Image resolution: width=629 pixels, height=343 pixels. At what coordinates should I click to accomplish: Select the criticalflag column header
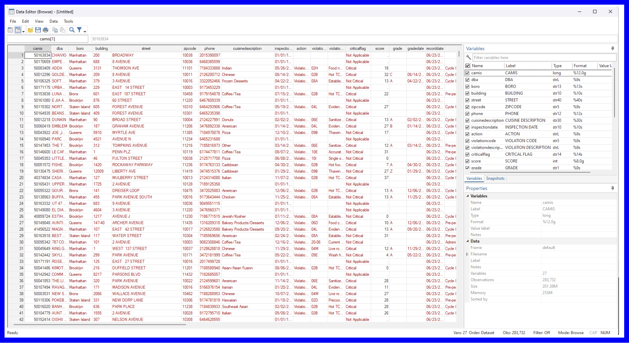[357, 49]
